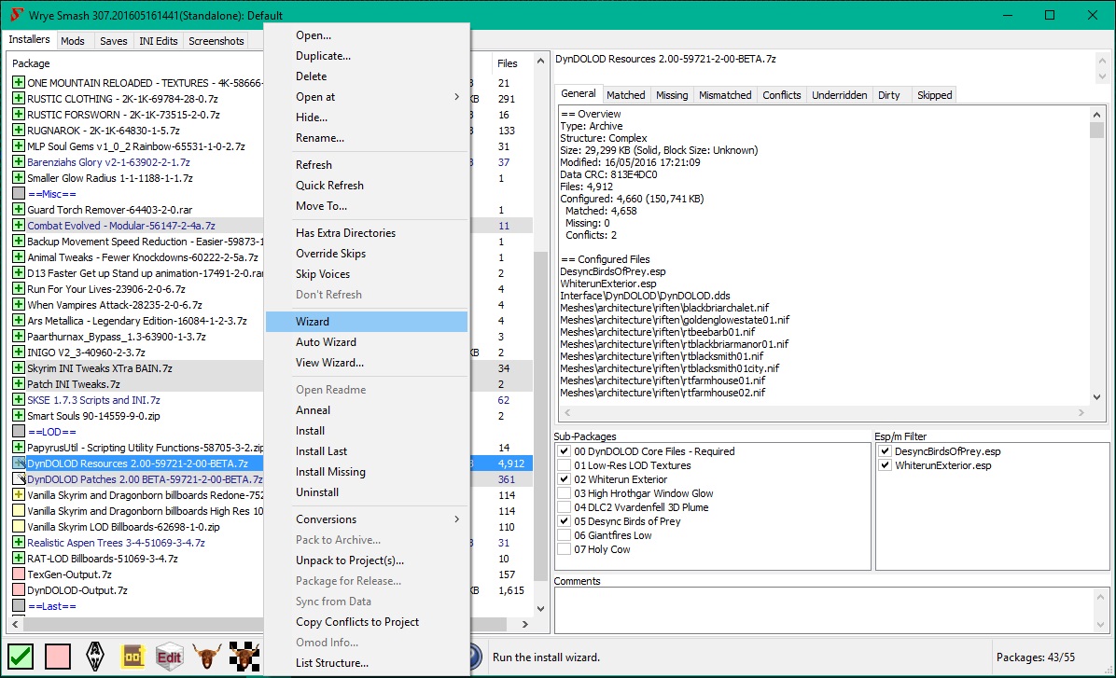This screenshot has height=678, width=1116.
Task: Expand the Conversions submenu
Action: click(367, 519)
